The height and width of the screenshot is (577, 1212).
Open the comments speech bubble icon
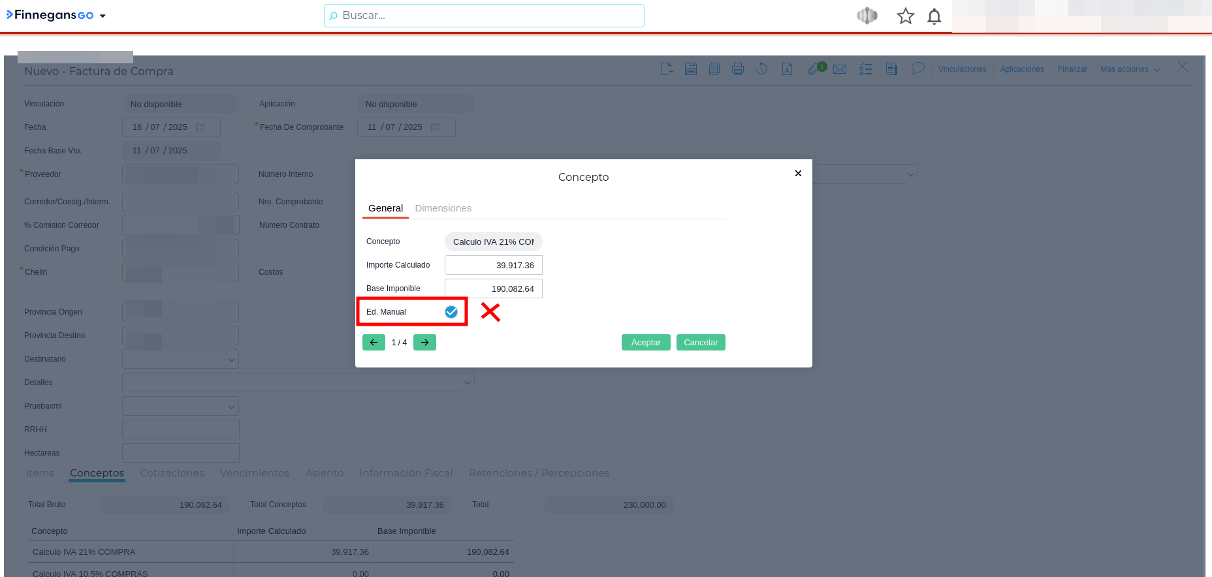(917, 69)
